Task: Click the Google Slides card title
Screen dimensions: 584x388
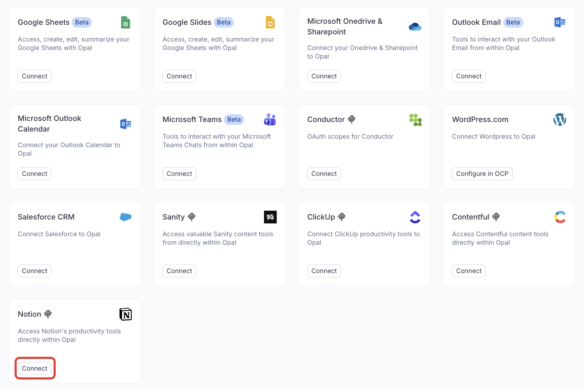Action: pyautogui.click(x=187, y=22)
